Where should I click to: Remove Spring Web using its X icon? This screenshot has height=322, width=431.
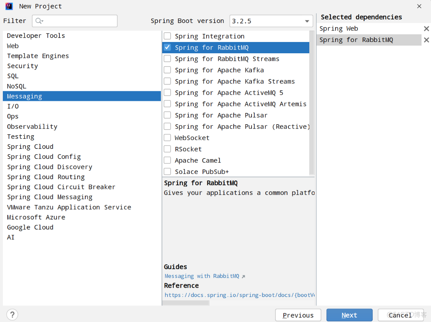click(x=427, y=28)
